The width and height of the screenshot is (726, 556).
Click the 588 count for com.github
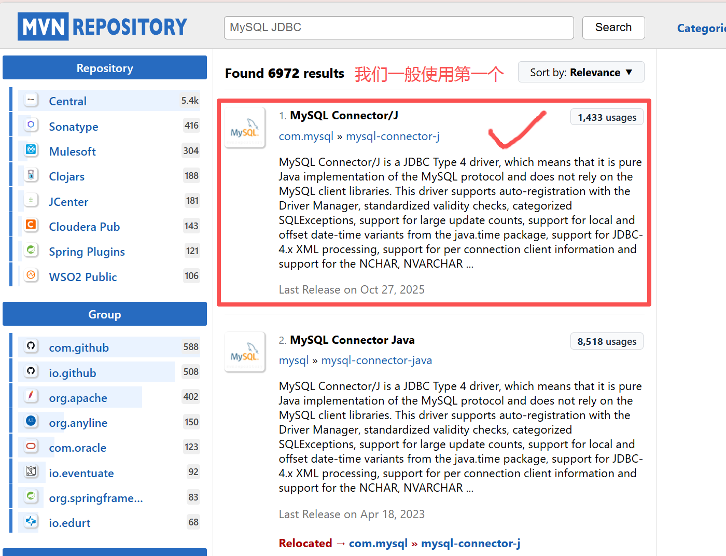pos(191,346)
